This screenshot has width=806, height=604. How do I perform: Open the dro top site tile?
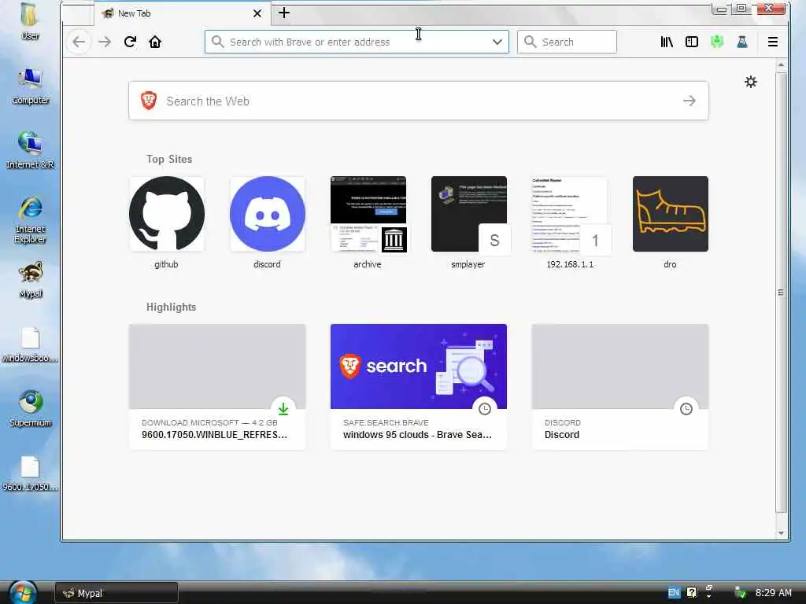[671, 223]
